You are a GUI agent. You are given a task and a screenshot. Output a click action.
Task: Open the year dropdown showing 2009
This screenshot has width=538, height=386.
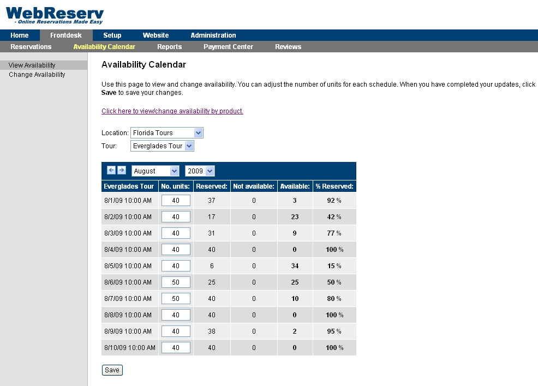click(200, 171)
